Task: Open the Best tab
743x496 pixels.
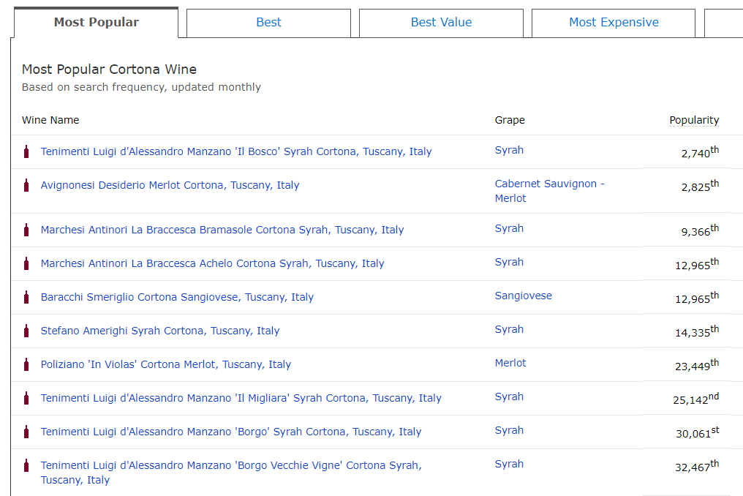Action: pyautogui.click(x=268, y=23)
